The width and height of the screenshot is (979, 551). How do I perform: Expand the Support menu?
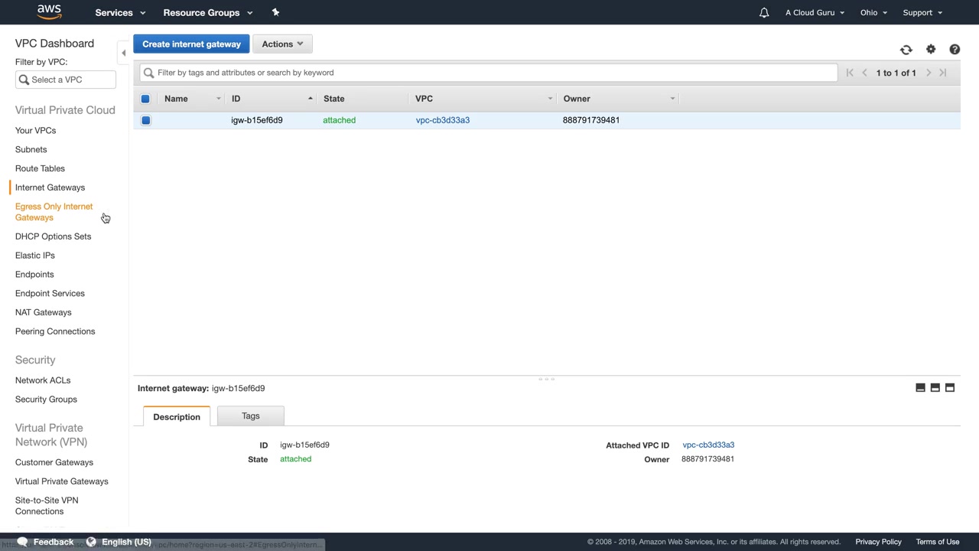point(922,12)
